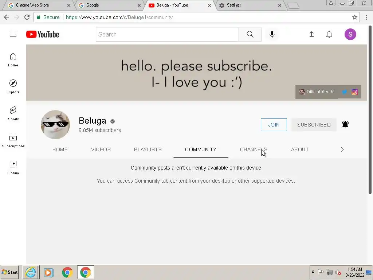
Task: Toggle the channel notification bell next to Subscribed
Action: pyautogui.click(x=345, y=125)
